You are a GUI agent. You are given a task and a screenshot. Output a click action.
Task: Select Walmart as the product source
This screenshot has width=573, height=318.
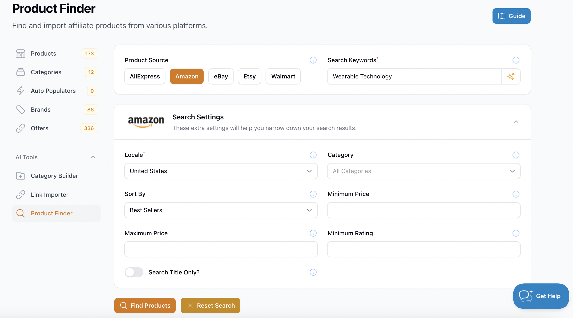(283, 76)
